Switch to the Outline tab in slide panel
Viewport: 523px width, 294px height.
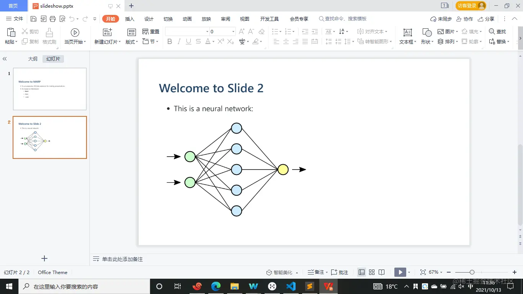[33, 59]
